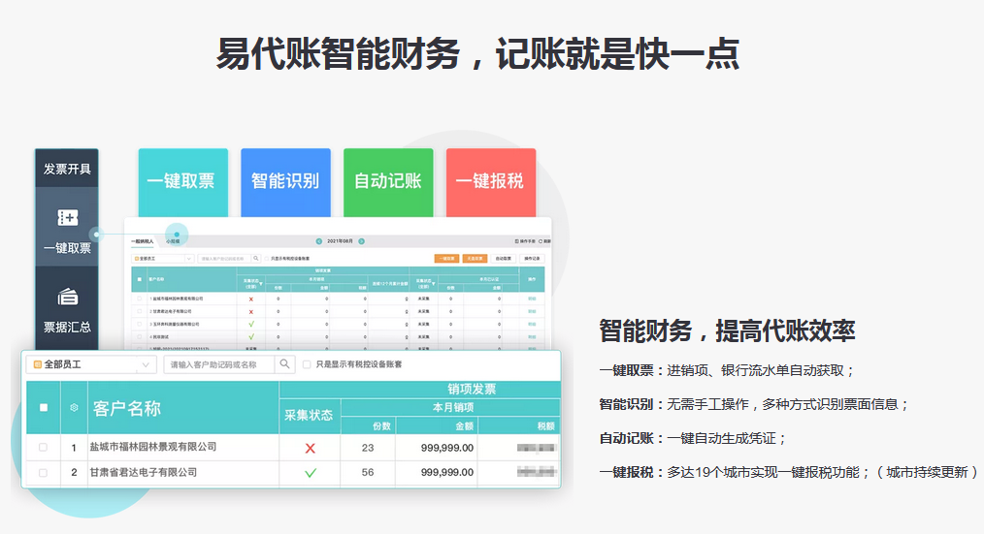Click heading 智能财务，提高代账效率

727,330
